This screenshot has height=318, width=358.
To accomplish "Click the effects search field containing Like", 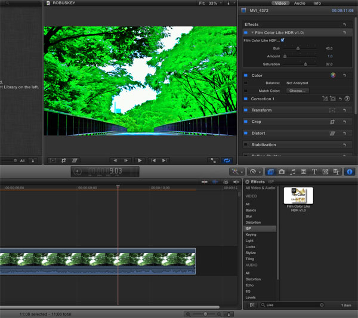I will (x=292, y=305).
